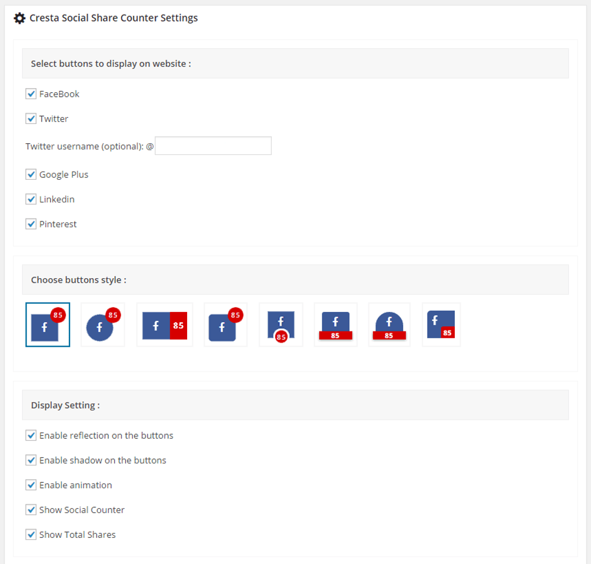Image resolution: width=591 pixels, height=564 pixels.
Task: Toggle the Google Plus checkbox
Action: point(31,174)
